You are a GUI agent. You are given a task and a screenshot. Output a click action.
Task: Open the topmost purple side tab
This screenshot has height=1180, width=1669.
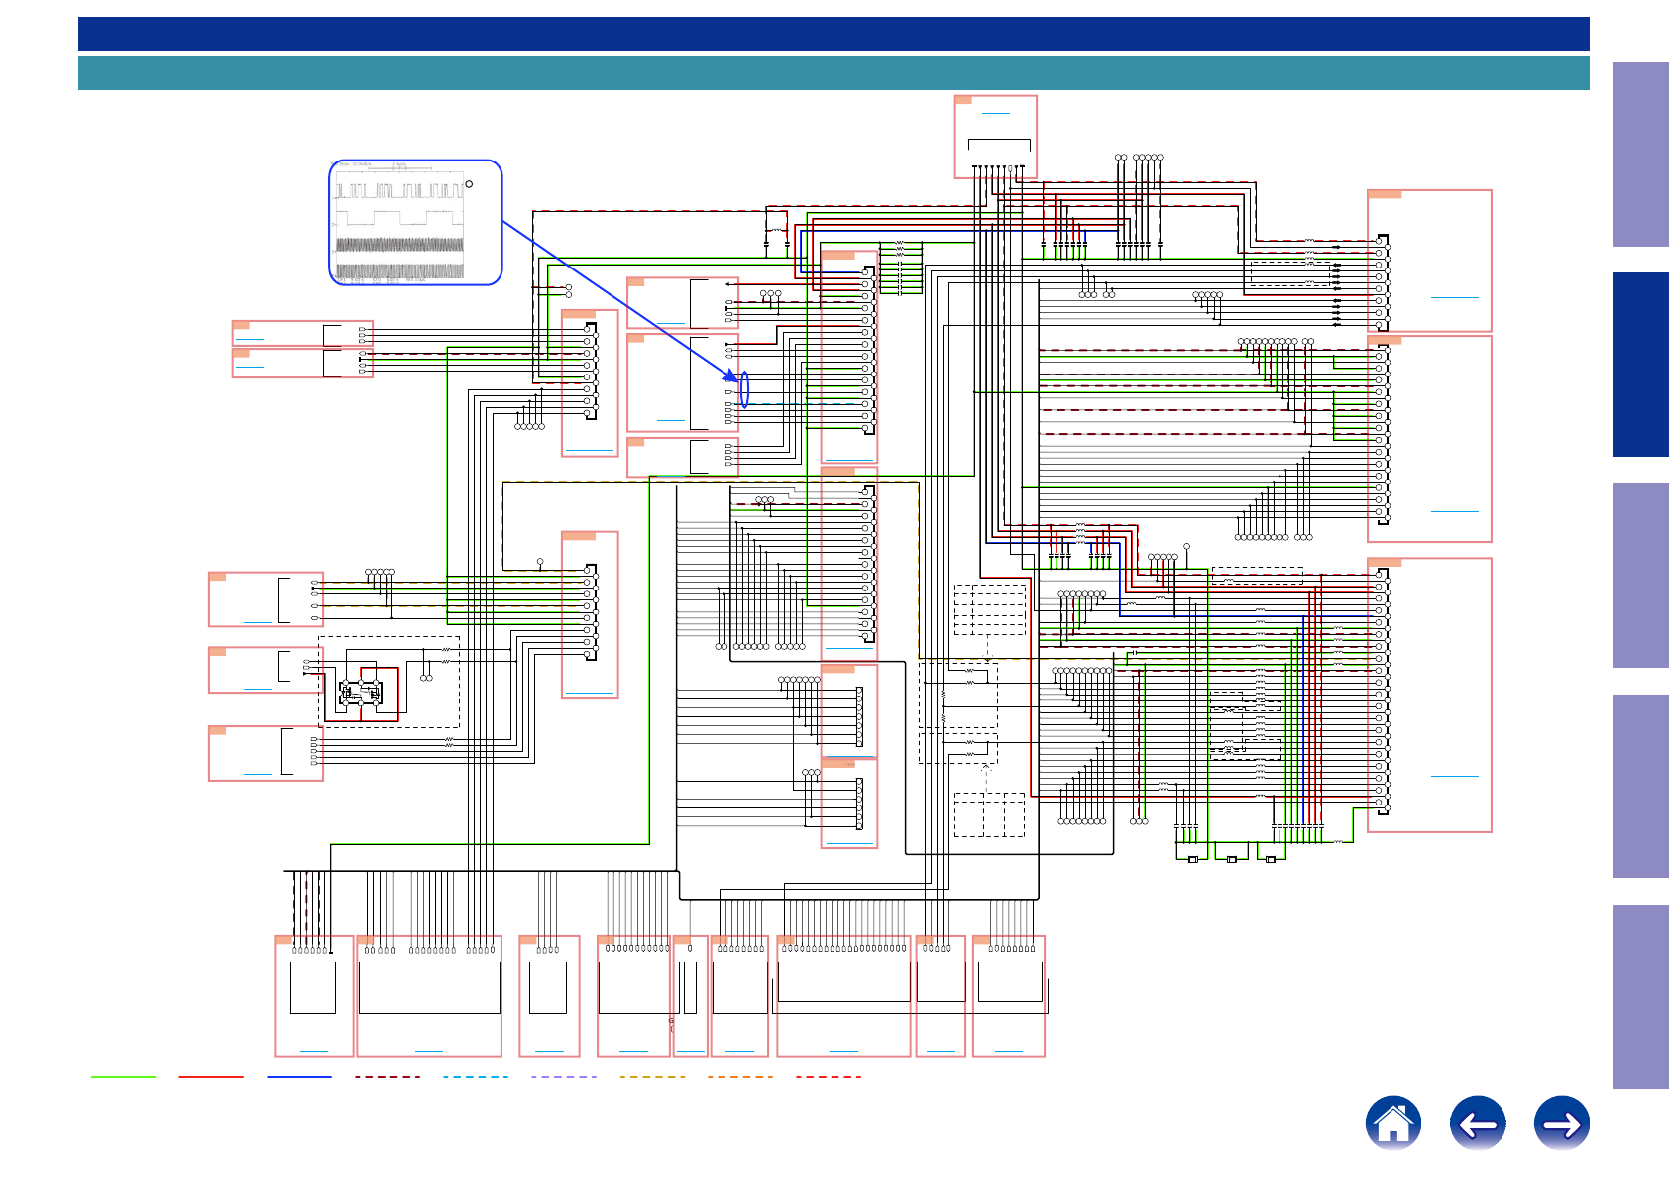pyautogui.click(x=1640, y=155)
